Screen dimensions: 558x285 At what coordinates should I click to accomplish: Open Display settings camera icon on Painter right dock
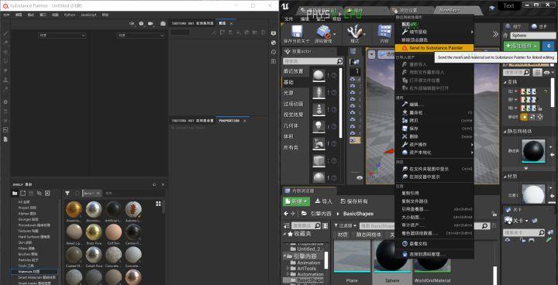pos(274,33)
